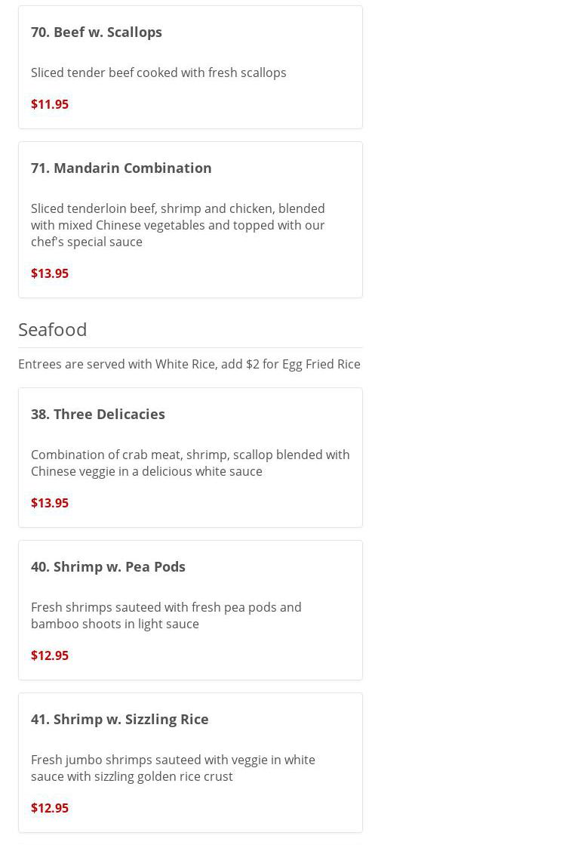
Task: Open the '70. Beef w. Scallops' item title
Action: point(97,32)
